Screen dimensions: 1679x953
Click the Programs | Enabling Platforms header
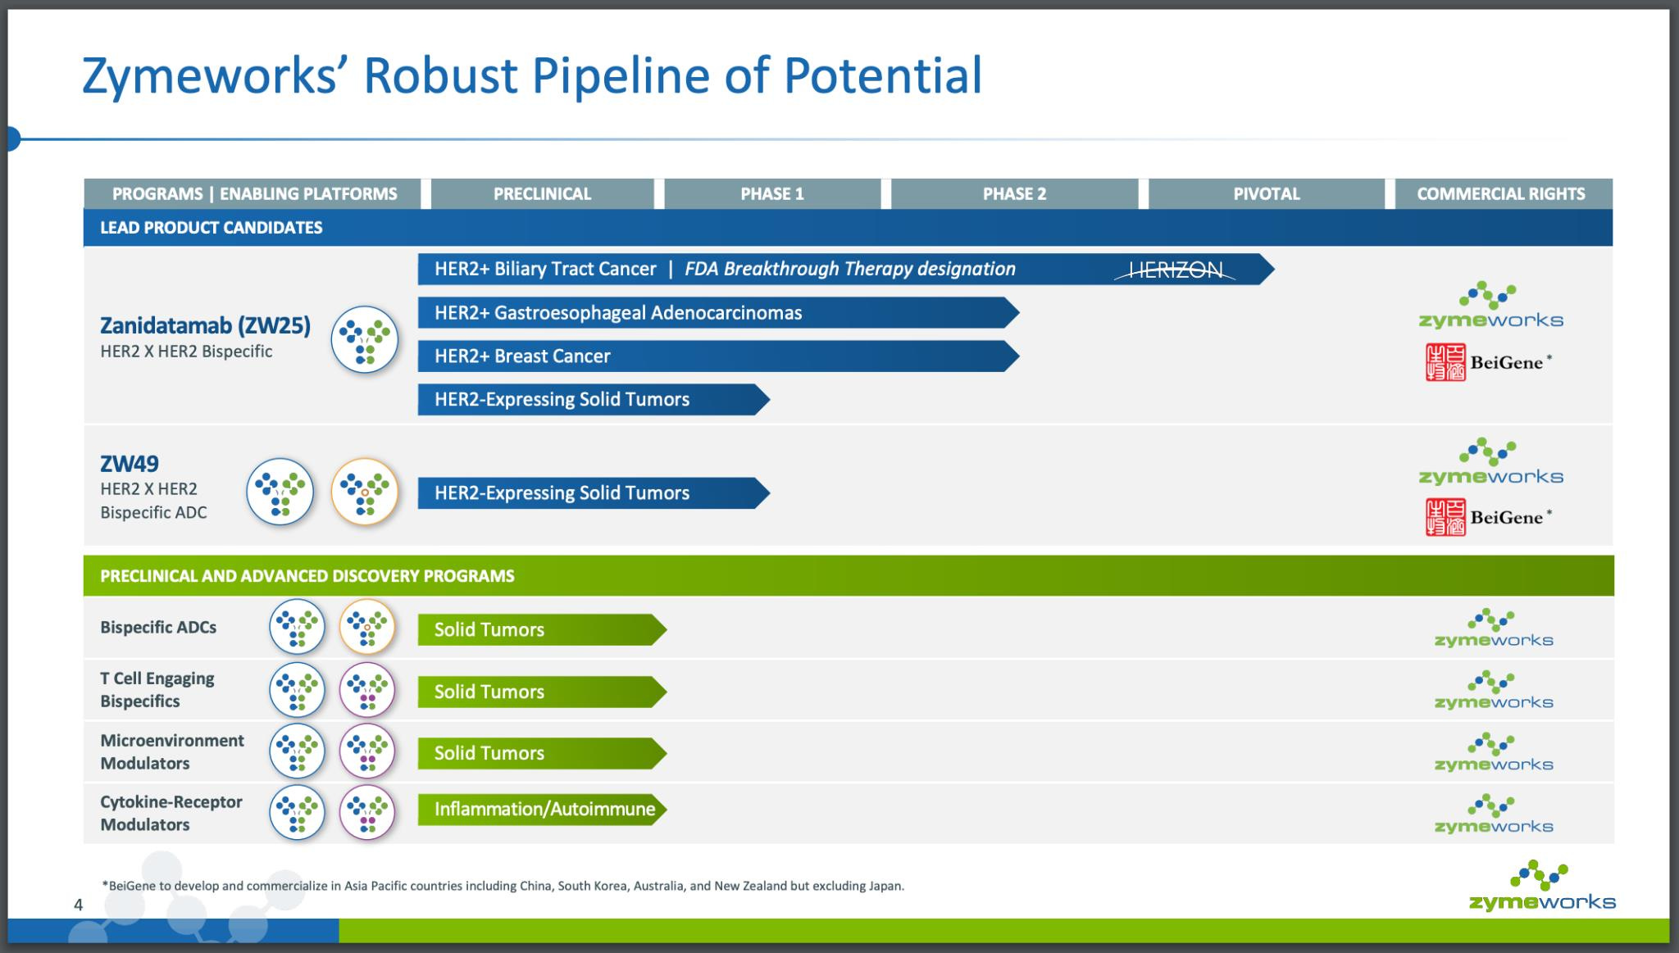coord(253,193)
